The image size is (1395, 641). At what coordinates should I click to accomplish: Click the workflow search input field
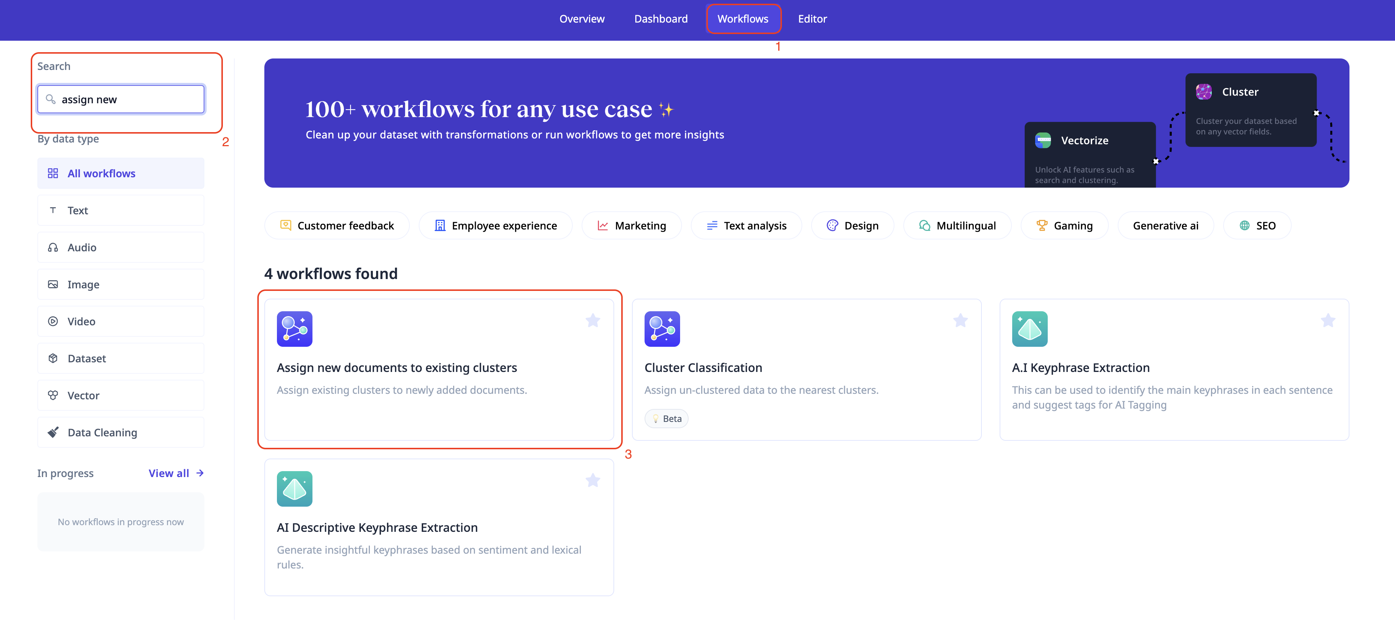[130, 99]
